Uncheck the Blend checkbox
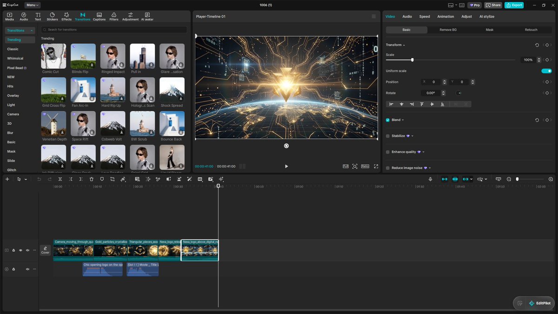The width and height of the screenshot is (558, 314). (388, 120)
